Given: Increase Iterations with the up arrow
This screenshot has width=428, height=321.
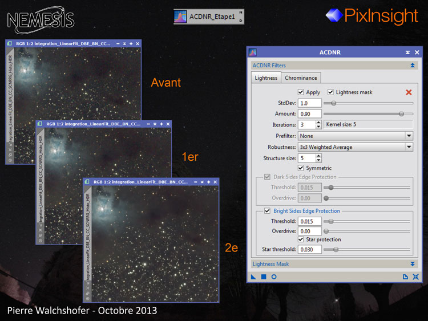Looking at the screenshot, I should coord(318,123).
